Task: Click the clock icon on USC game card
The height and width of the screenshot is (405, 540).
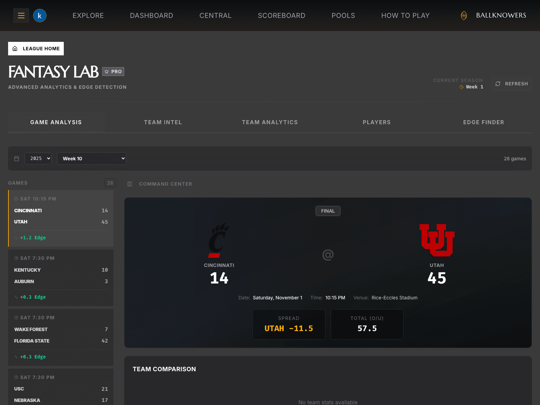Action: (16, 377)
